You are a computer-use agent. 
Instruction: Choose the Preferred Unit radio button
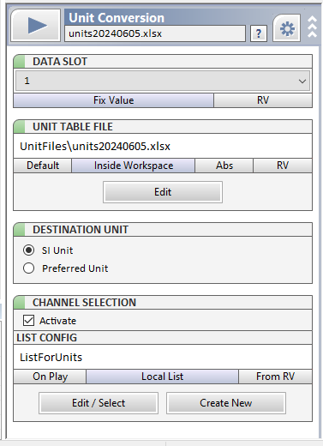[28, 268]
